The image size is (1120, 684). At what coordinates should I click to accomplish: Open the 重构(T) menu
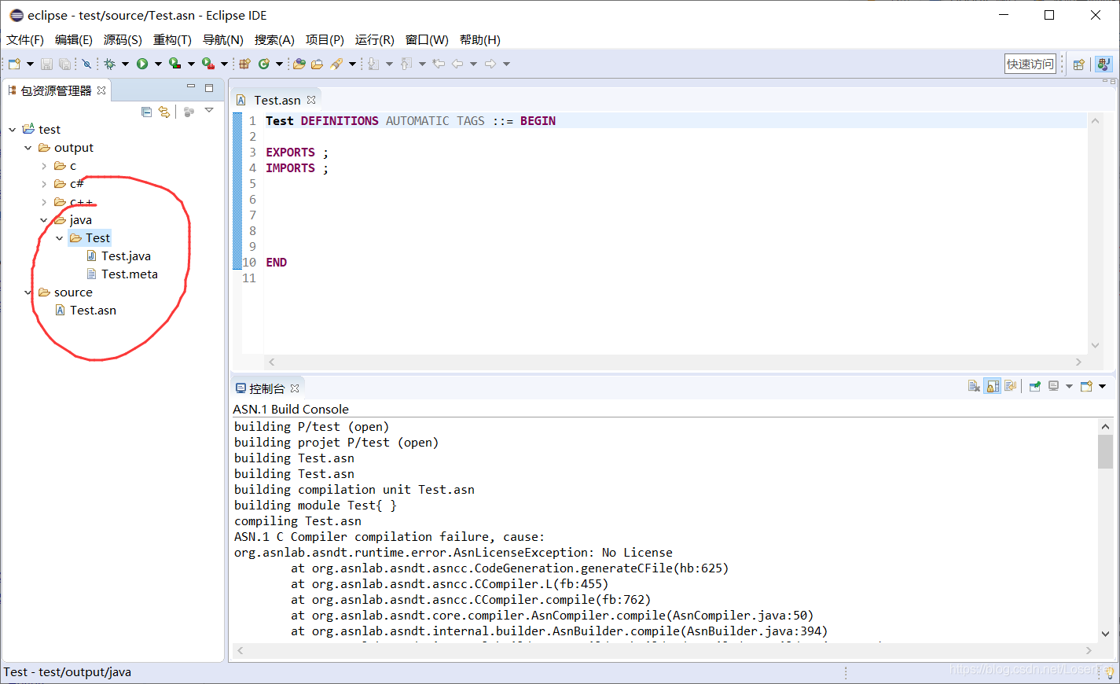(x=172, y=40)
